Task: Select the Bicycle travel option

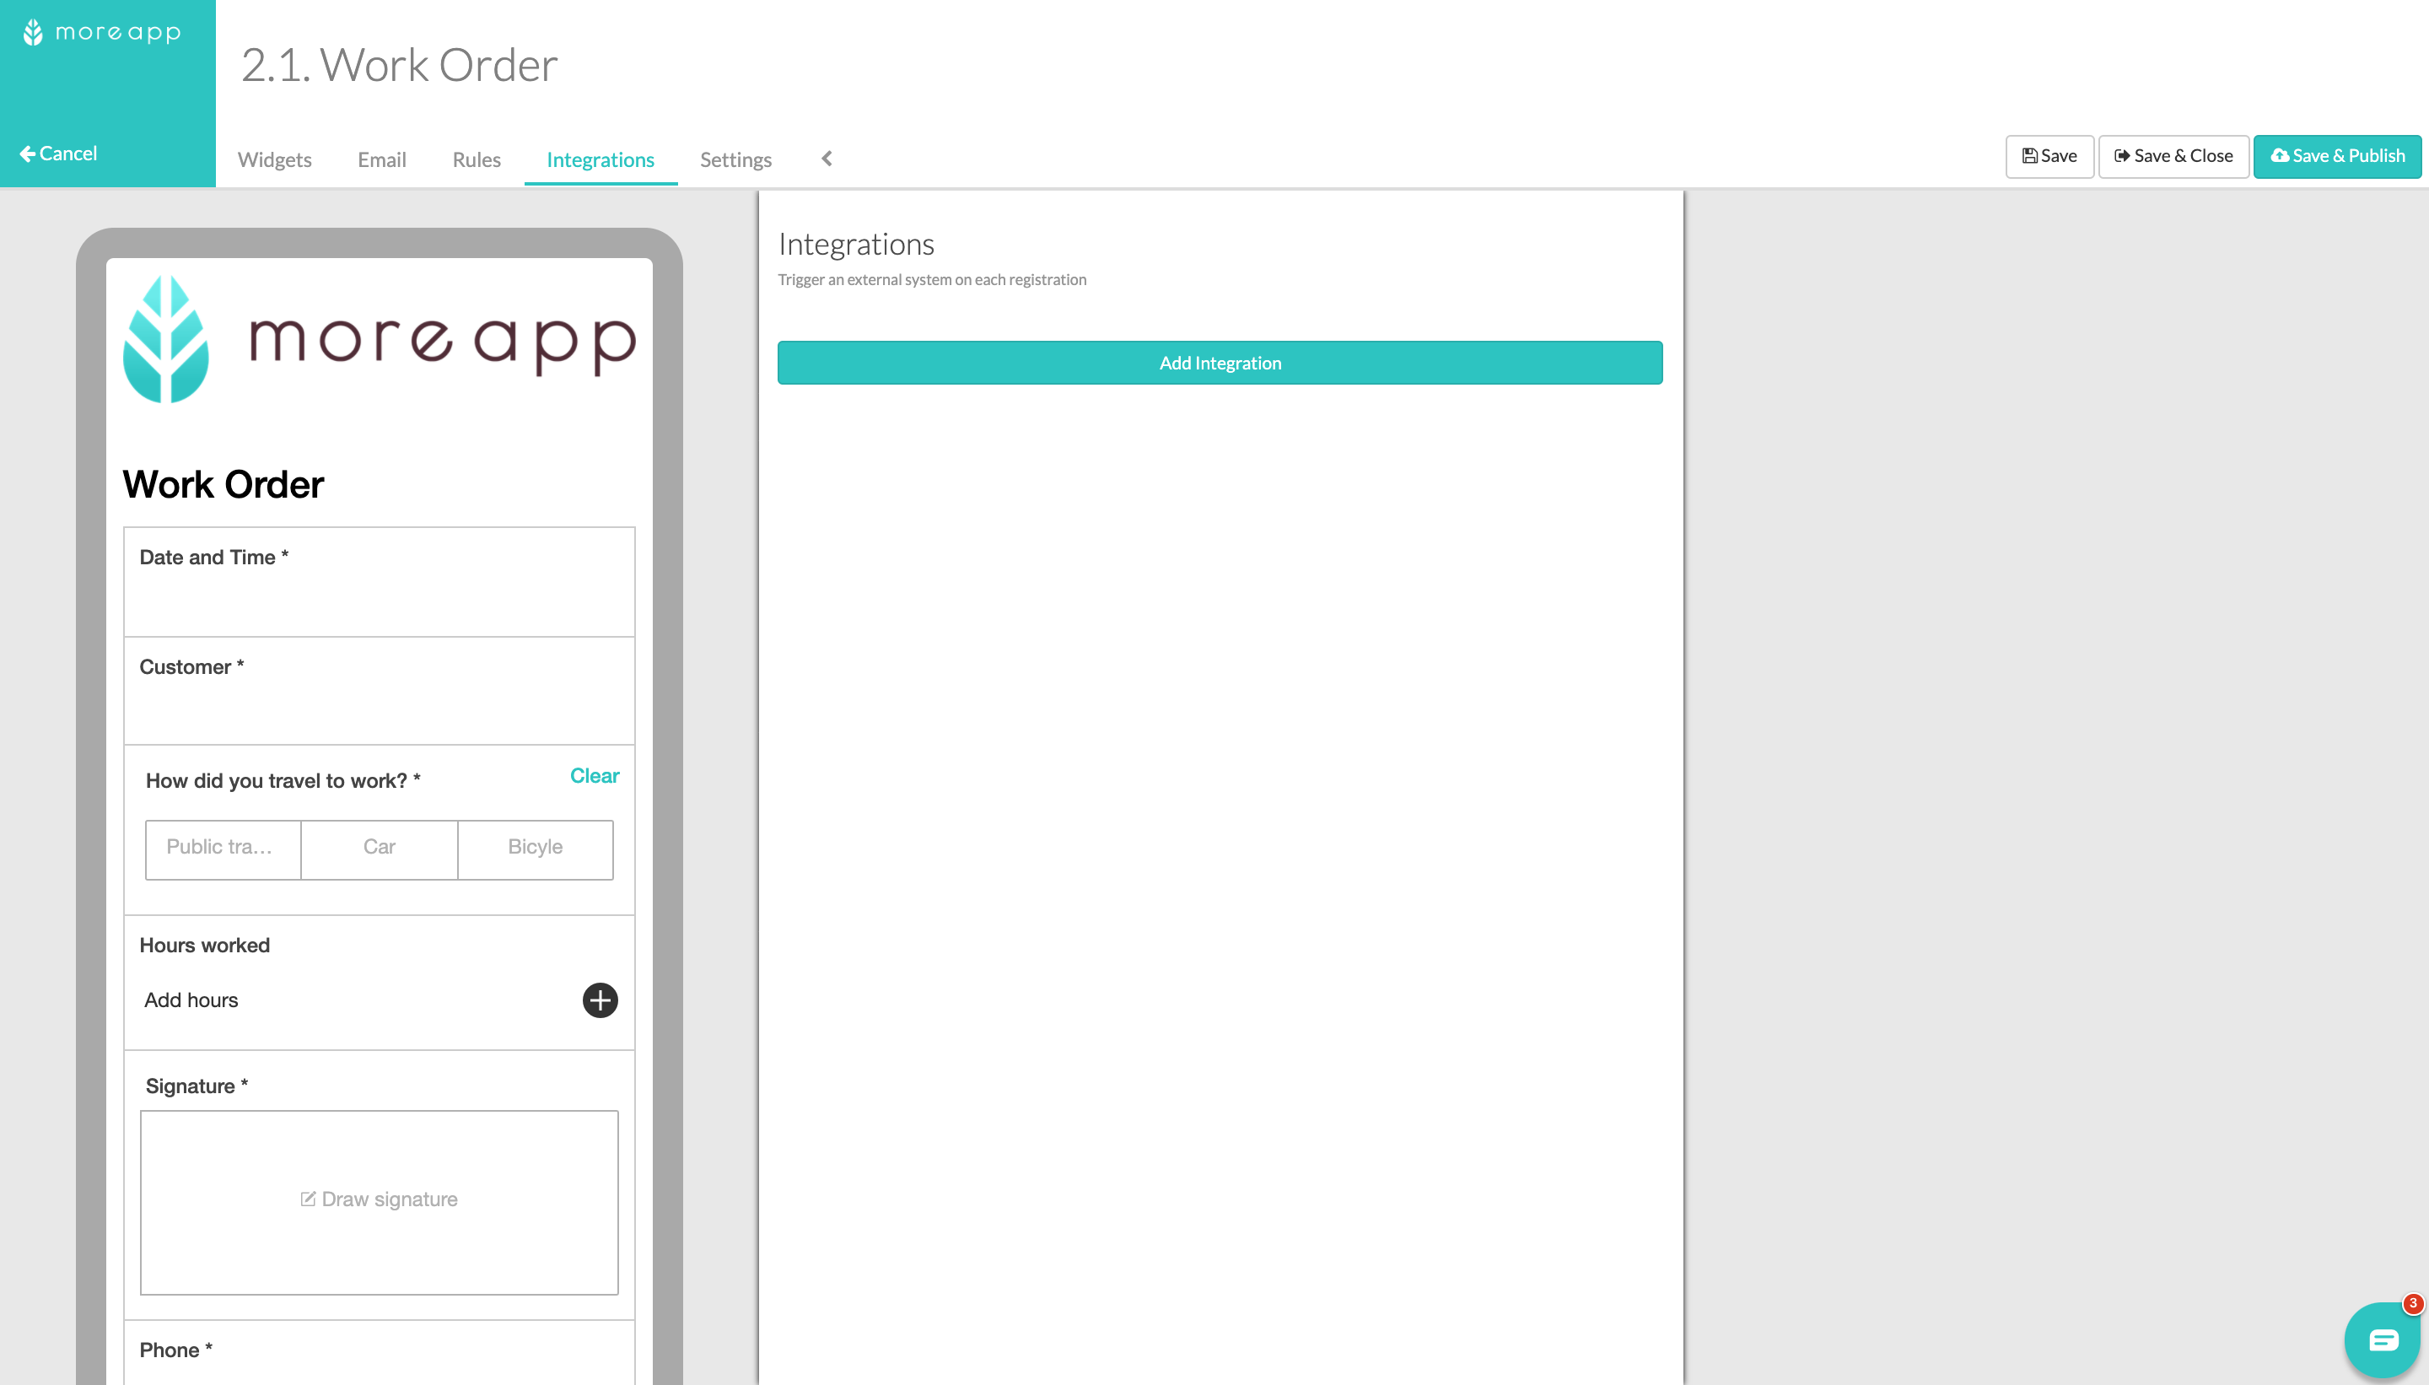Action: [536, 848]
